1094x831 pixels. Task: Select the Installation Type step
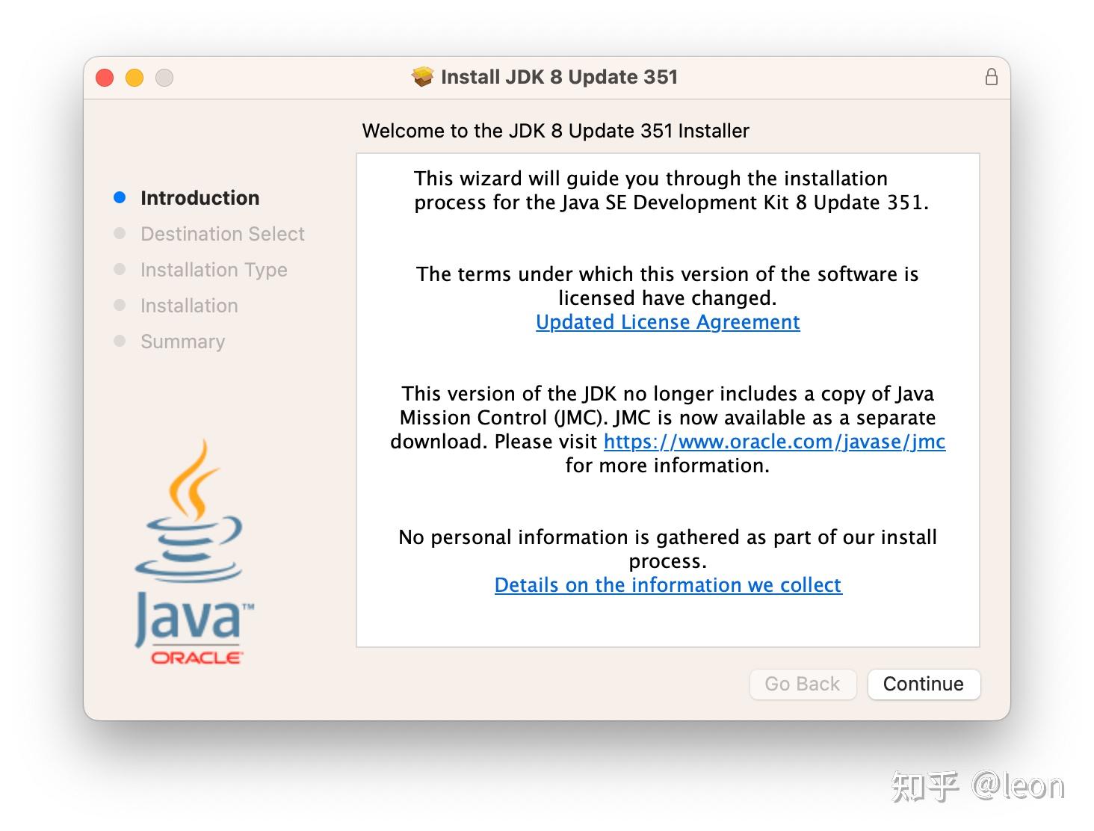(x=214, y=270)
